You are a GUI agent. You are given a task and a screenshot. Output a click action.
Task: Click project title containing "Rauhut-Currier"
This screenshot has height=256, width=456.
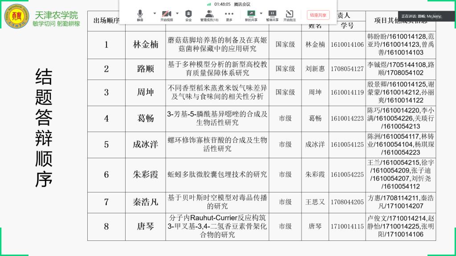(217, 226)
